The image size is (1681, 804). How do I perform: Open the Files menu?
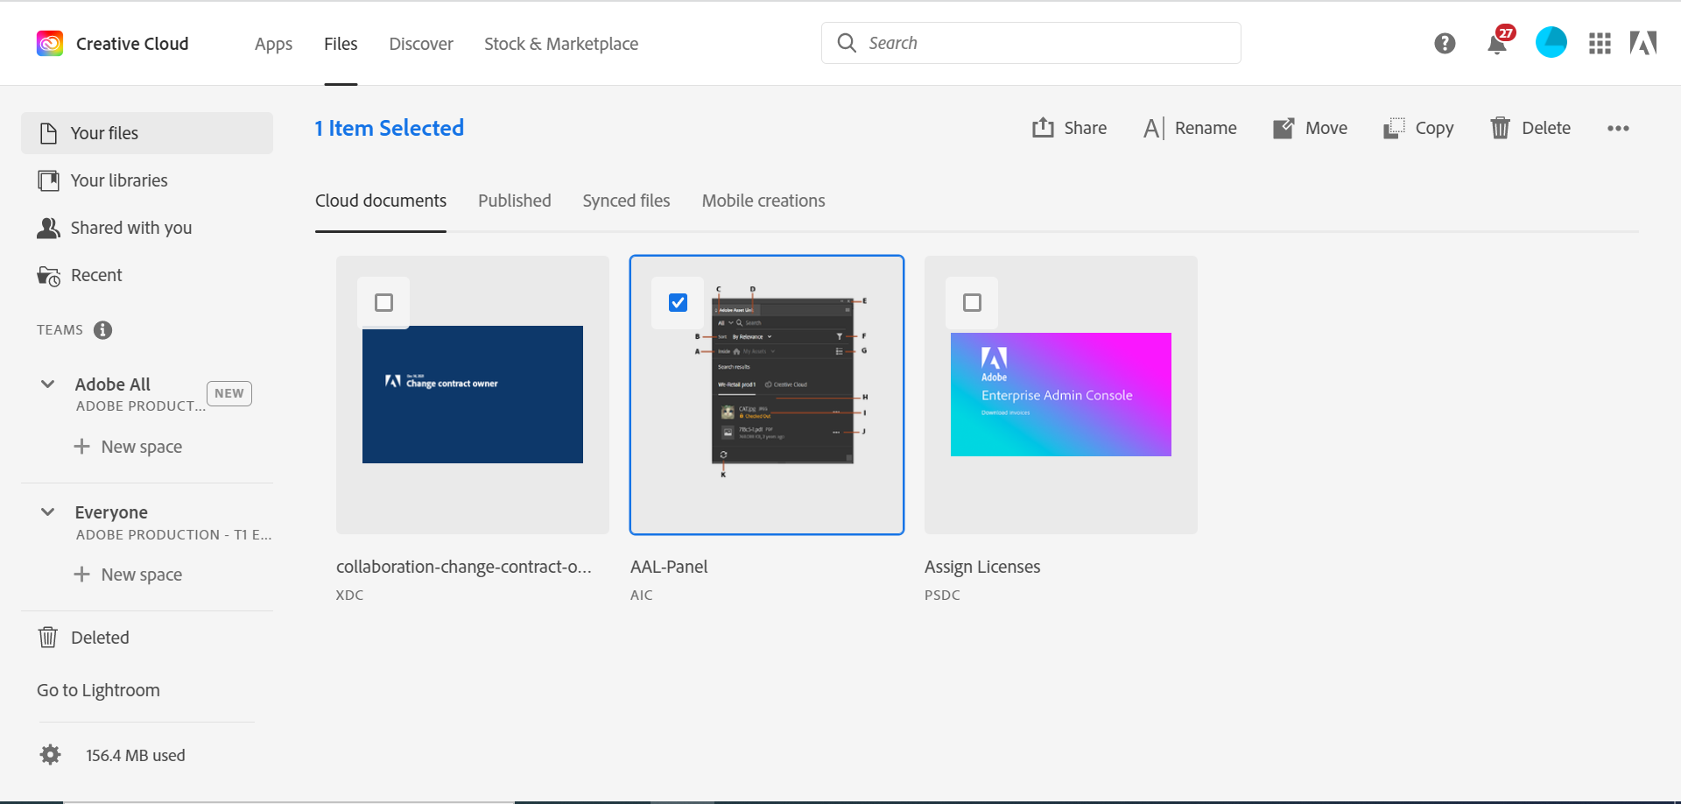pyautogui.click(x=341, y=44)
